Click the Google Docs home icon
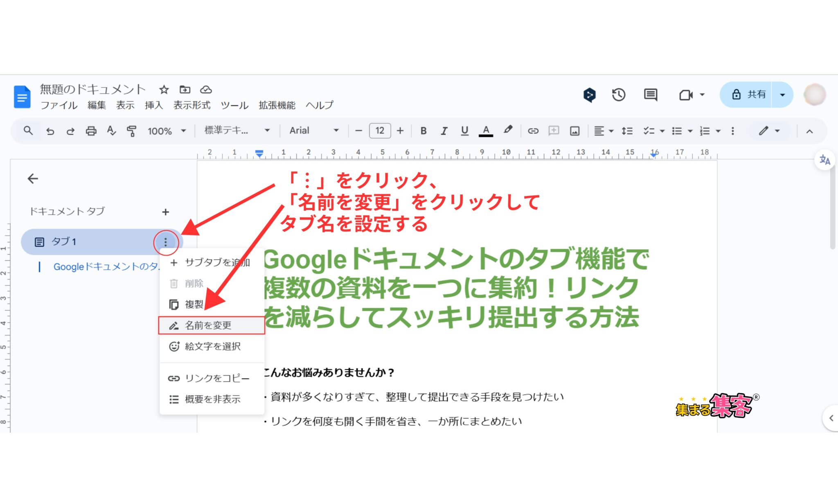Viewport: 838px width, 503px height. click(22, 97)
